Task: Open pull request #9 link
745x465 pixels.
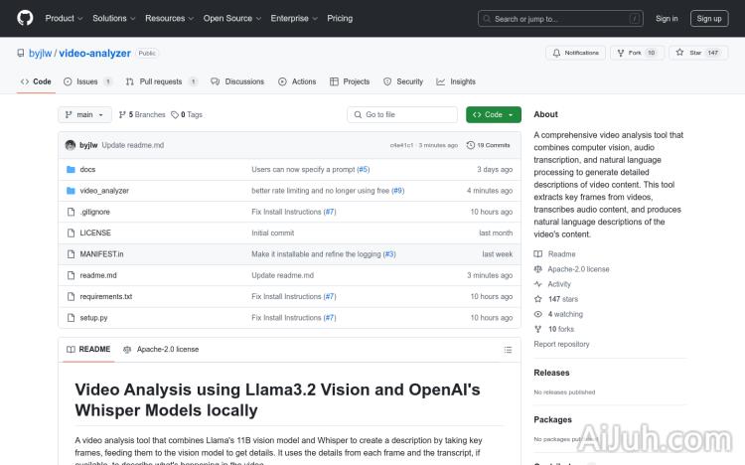Action: [x=397, y=191]
